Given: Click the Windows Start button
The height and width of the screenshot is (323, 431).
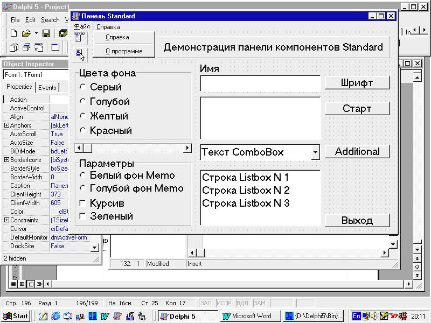Looking at the screenshot, I should pyautogui.click(x=16, y=316).
